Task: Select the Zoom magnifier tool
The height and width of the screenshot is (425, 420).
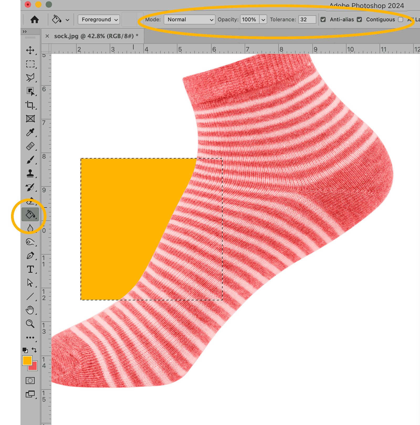Action: (30, 324)
